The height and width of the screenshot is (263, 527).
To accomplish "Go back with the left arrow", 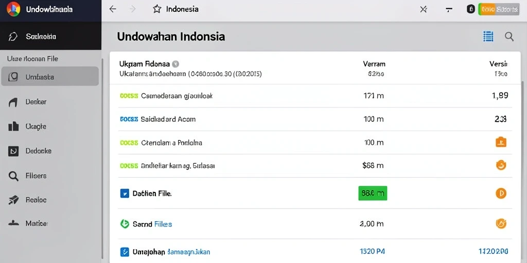I will point(113,9).
